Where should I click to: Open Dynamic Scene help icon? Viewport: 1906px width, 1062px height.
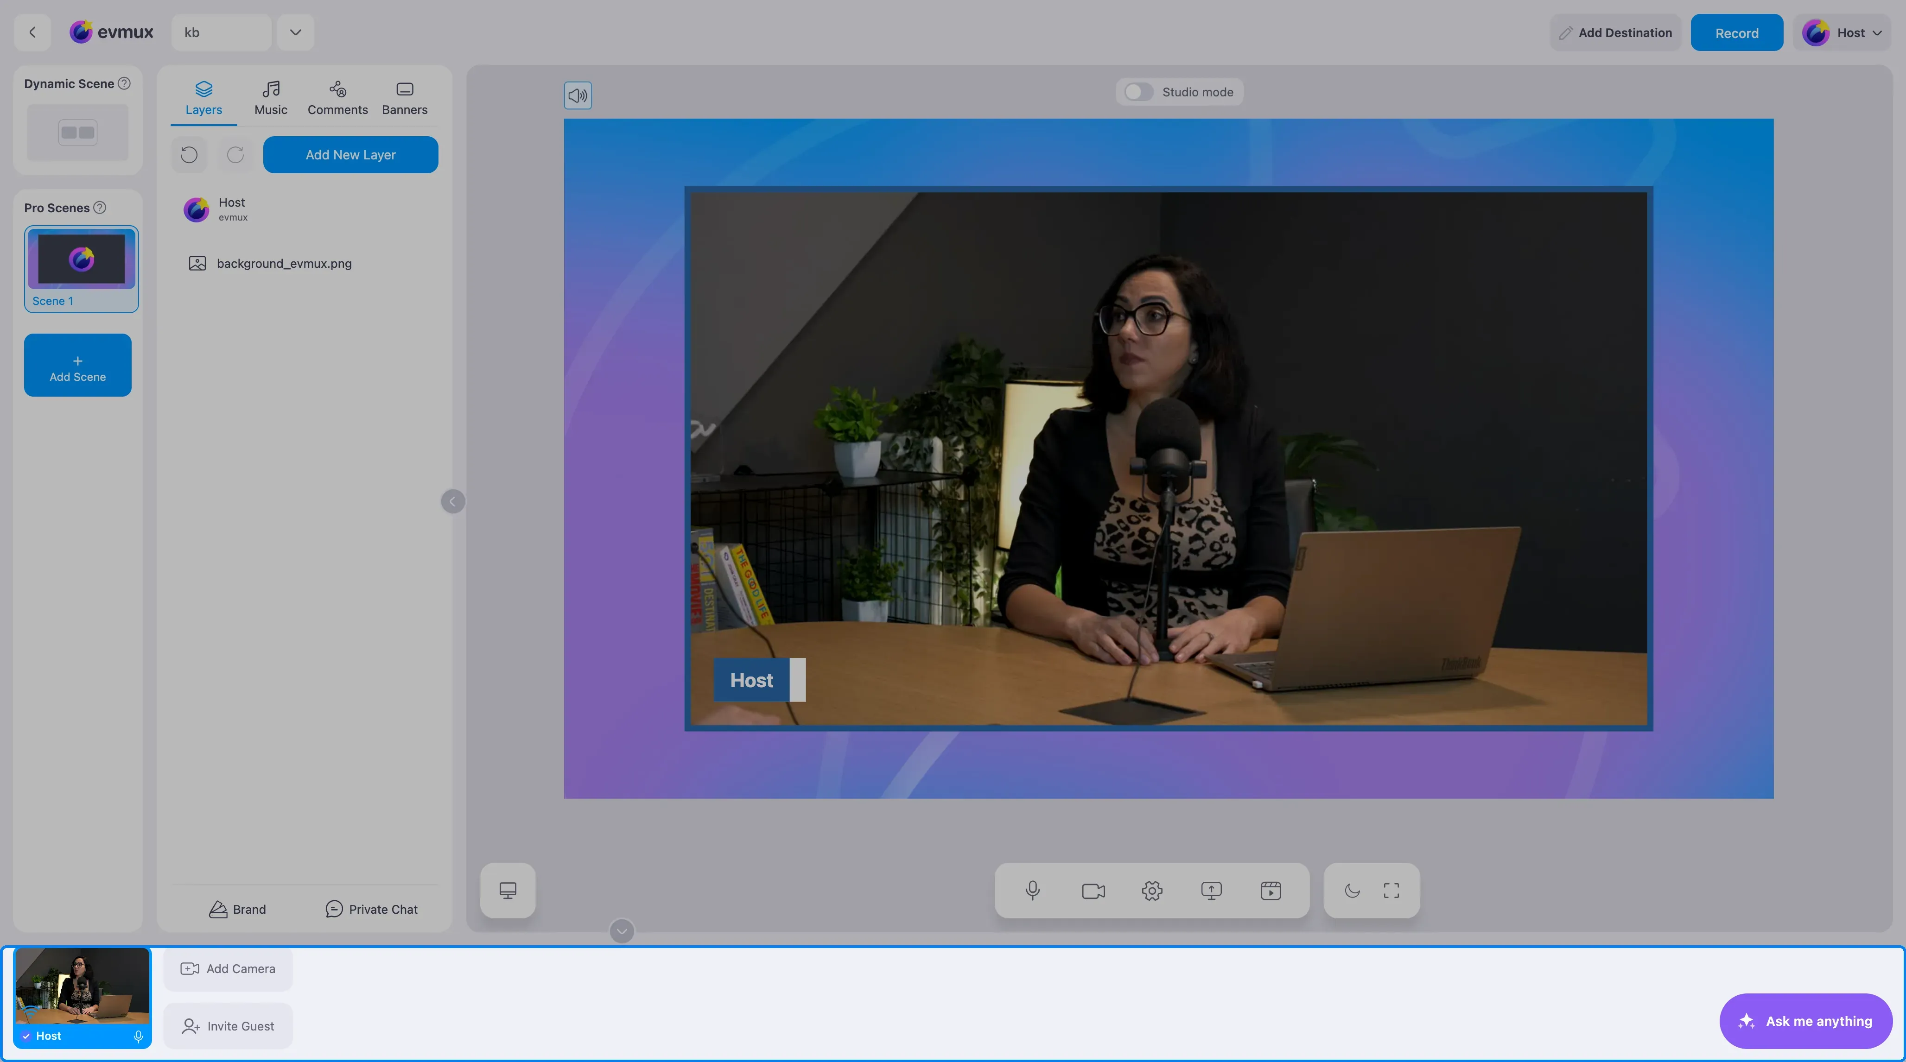124,83
